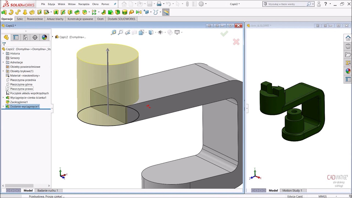Confirm feature with green checkmark
The image size is (352, 198).
[x=224, y=34]
